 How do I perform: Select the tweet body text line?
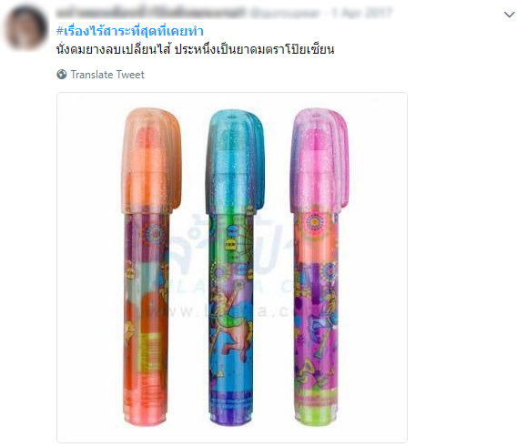[x=195, y=49]
